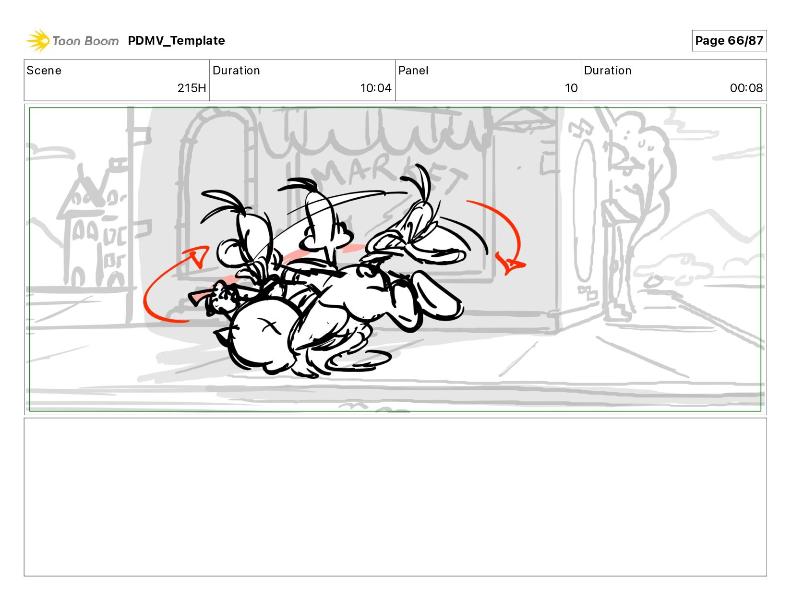Click the empty notes box below panel

(x=395, y=497)
